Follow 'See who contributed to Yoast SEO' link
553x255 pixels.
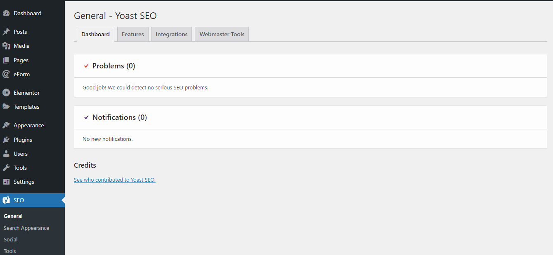[x=115, y=180]
